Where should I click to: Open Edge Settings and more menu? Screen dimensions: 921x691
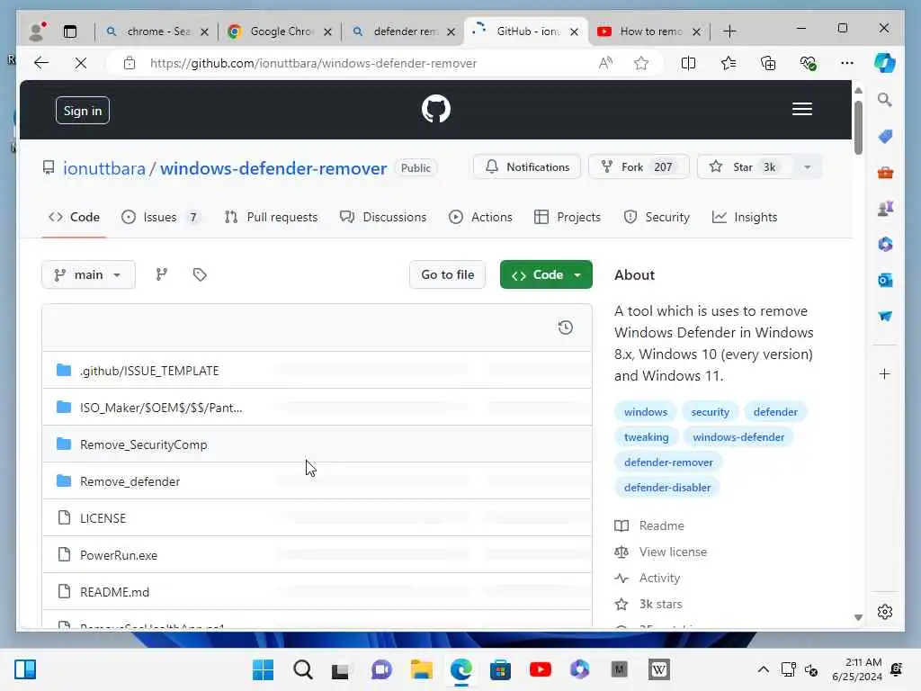(847, 63)
